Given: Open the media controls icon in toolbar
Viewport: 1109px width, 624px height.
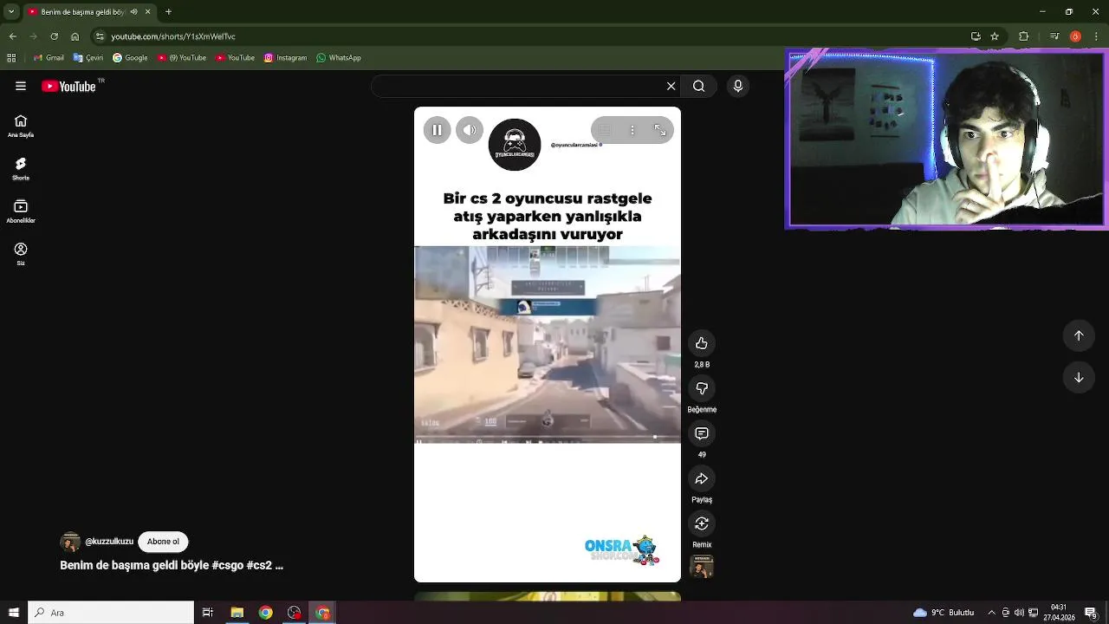Looking at the screenshot, I should tap(1054, 36).
